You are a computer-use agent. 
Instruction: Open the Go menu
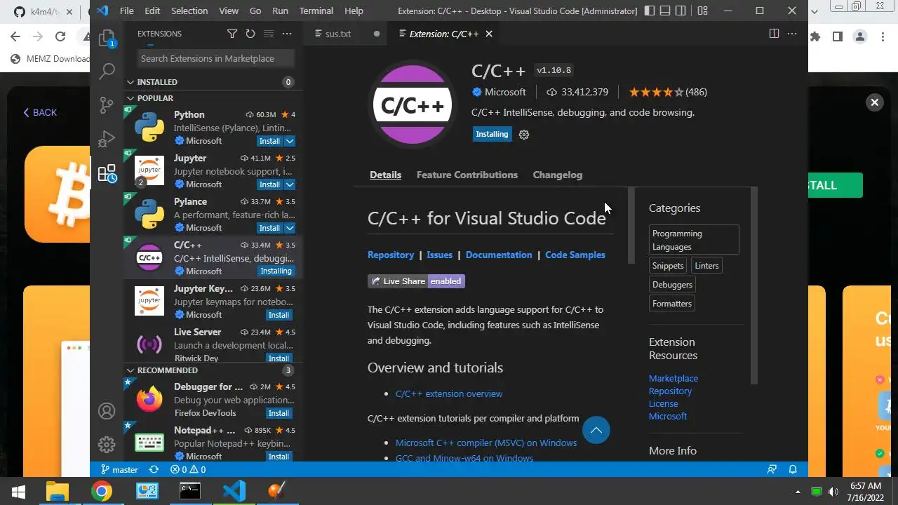tap(255, 11)
